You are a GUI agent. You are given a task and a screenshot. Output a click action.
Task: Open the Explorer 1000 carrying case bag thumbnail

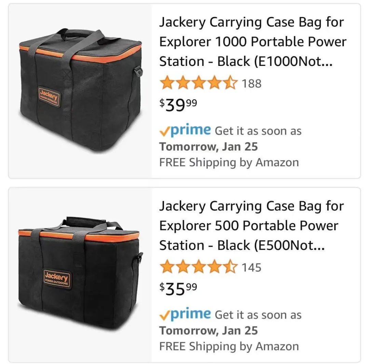coord(80,91)
